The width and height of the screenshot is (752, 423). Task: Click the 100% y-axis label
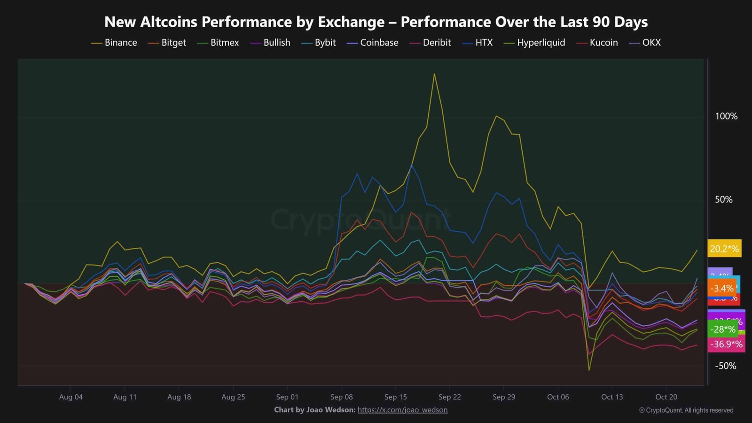click(726, 117)
